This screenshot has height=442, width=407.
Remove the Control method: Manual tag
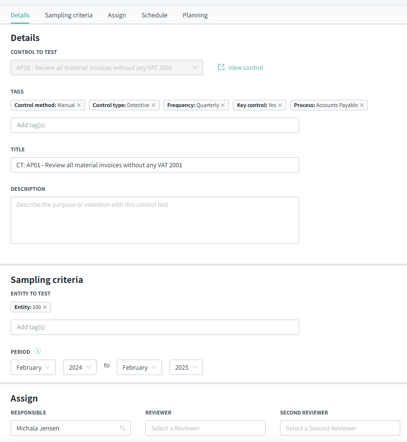tap(79, 105)
